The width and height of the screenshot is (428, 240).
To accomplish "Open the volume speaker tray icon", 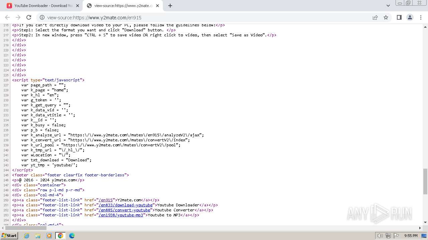I will [380, 236].
